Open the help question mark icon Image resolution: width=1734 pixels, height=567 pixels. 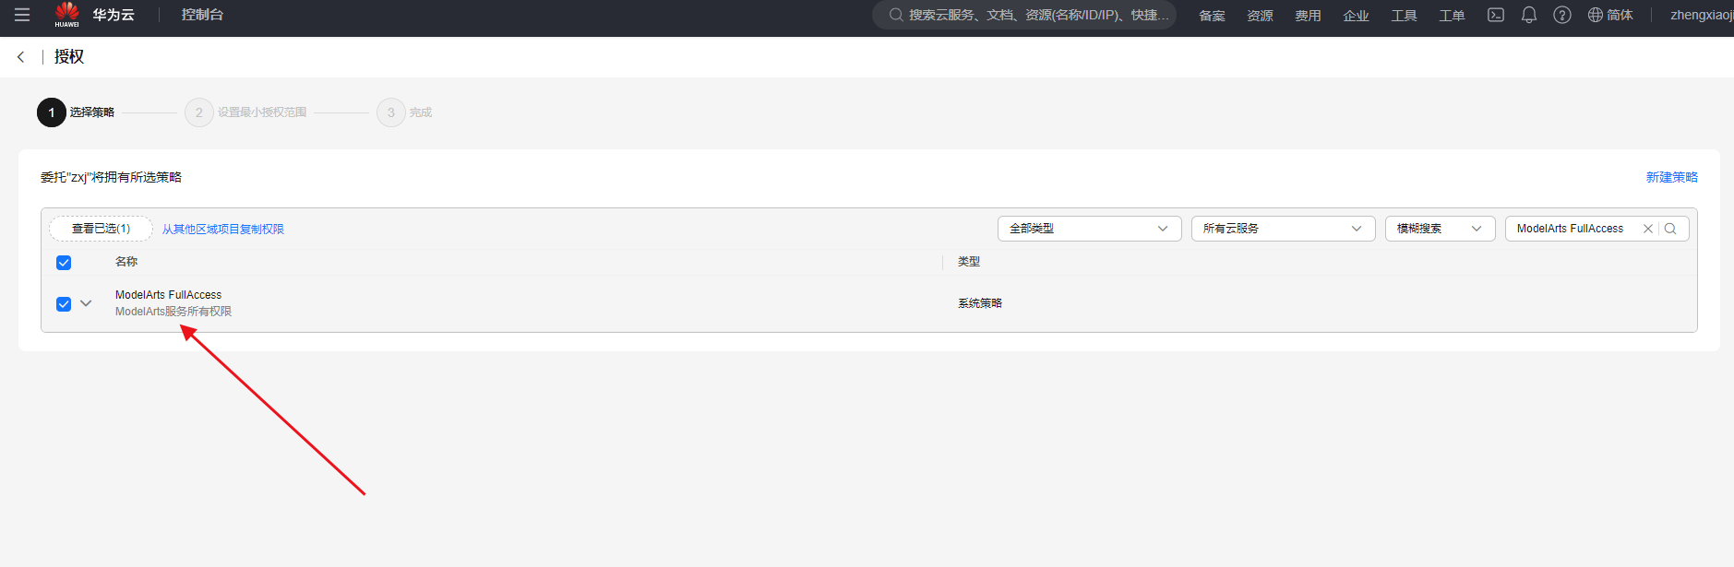(x=1562, y=15)
